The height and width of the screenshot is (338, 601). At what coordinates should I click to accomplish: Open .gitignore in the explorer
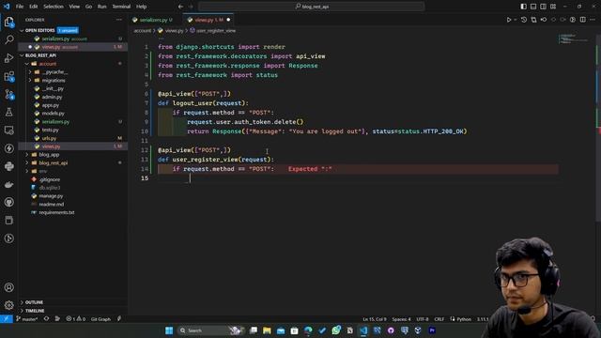click(50, 179)
